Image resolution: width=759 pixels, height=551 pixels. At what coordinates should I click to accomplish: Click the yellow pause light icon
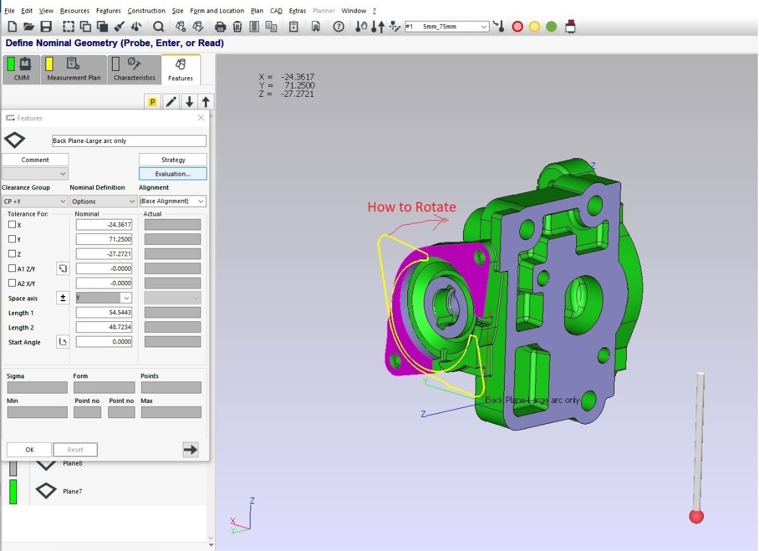click(x=534, y=27)
